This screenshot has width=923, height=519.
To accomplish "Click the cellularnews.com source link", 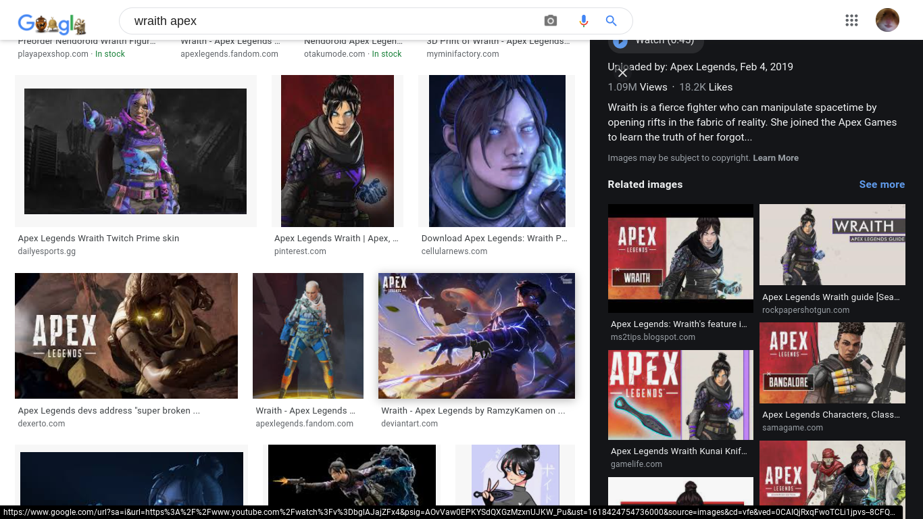I will pos(454,251).
